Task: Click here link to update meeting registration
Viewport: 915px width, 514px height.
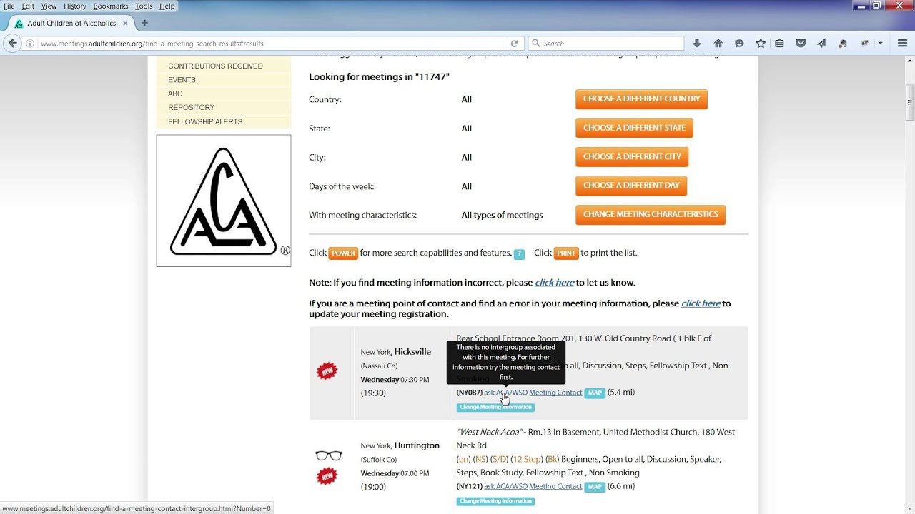Action: (x=701, y=303)
